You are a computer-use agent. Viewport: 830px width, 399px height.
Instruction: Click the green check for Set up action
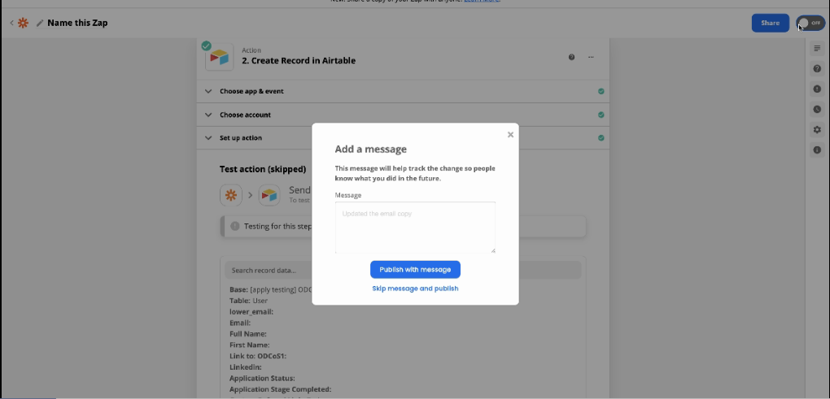(x=601, y=138)
